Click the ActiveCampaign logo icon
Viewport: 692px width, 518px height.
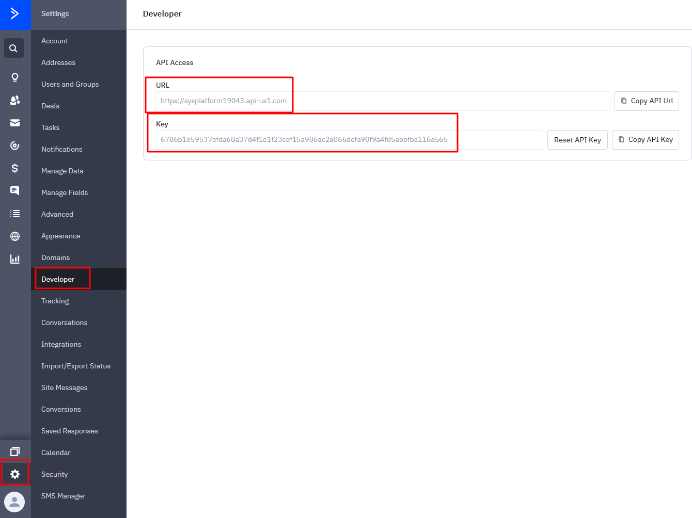click(15, 14)
